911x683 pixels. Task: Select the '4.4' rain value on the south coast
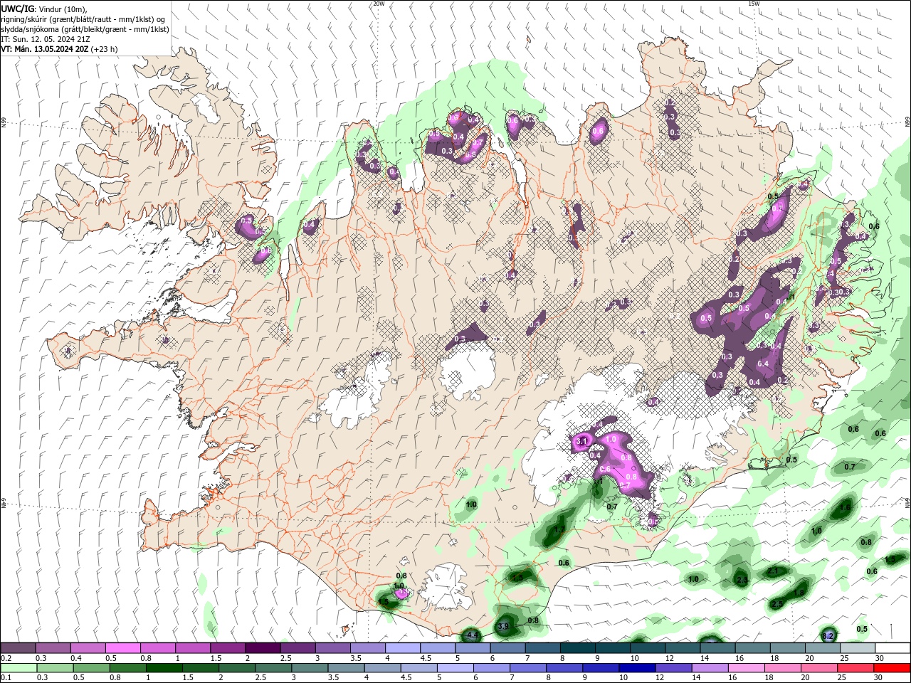pyautogui.click(x=472, y=635)
